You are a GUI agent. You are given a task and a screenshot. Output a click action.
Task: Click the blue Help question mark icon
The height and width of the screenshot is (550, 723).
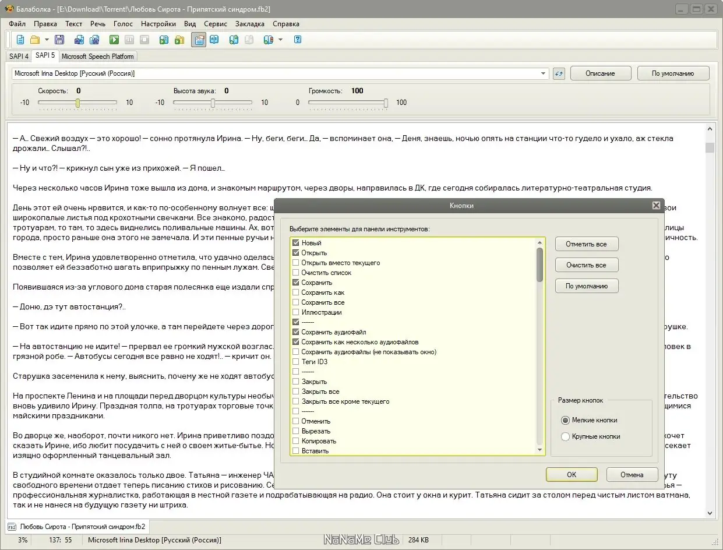point(298,40)
